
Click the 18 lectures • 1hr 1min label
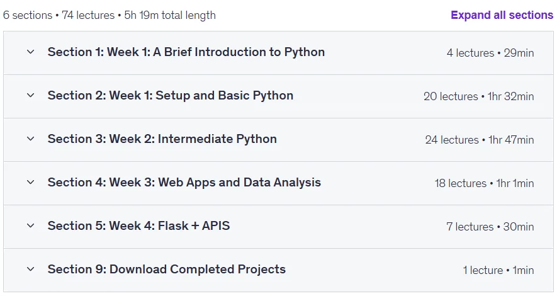coord(484,183)
